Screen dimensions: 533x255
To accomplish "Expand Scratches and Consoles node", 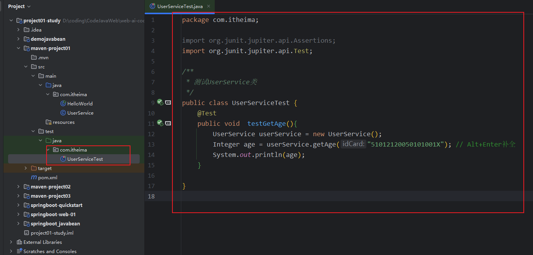I will pyautogui.click(x=11, y=251).
